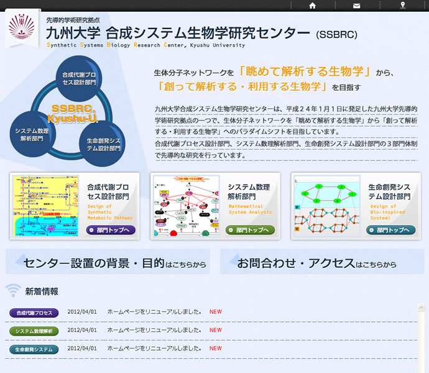429x373 pixels.
Task: Click the 2012/04/01 date in 合成代謝プロセス row
Action: [82, 311]
